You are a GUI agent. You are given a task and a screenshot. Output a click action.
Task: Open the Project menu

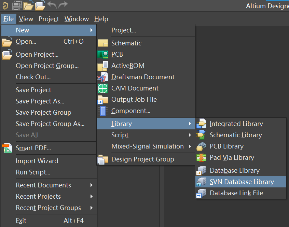tap(49, 19)
